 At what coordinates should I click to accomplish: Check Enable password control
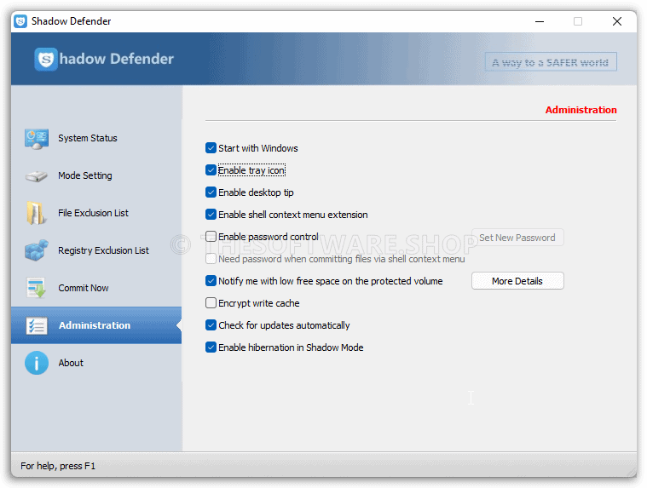tap(211, 237)
